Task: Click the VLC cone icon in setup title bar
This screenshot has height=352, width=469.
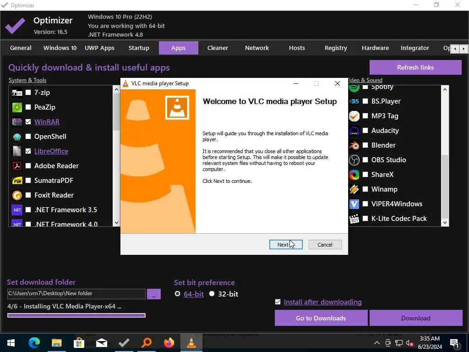Action: click(x=125, y=83)
